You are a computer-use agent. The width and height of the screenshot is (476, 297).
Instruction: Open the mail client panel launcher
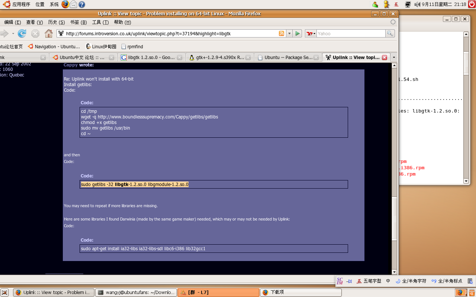(x=73, y=4)
